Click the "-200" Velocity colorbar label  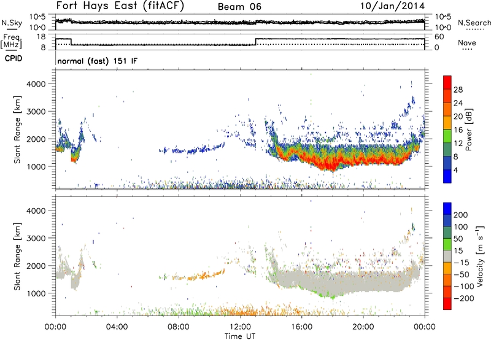[x=464, y=298]
